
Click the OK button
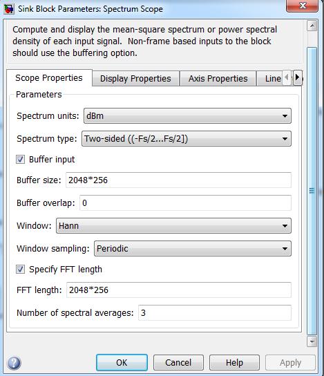tap(122, 362)
